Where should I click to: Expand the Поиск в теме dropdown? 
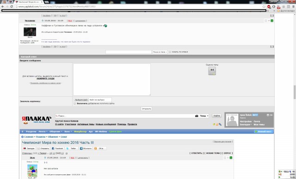(160, 52)
